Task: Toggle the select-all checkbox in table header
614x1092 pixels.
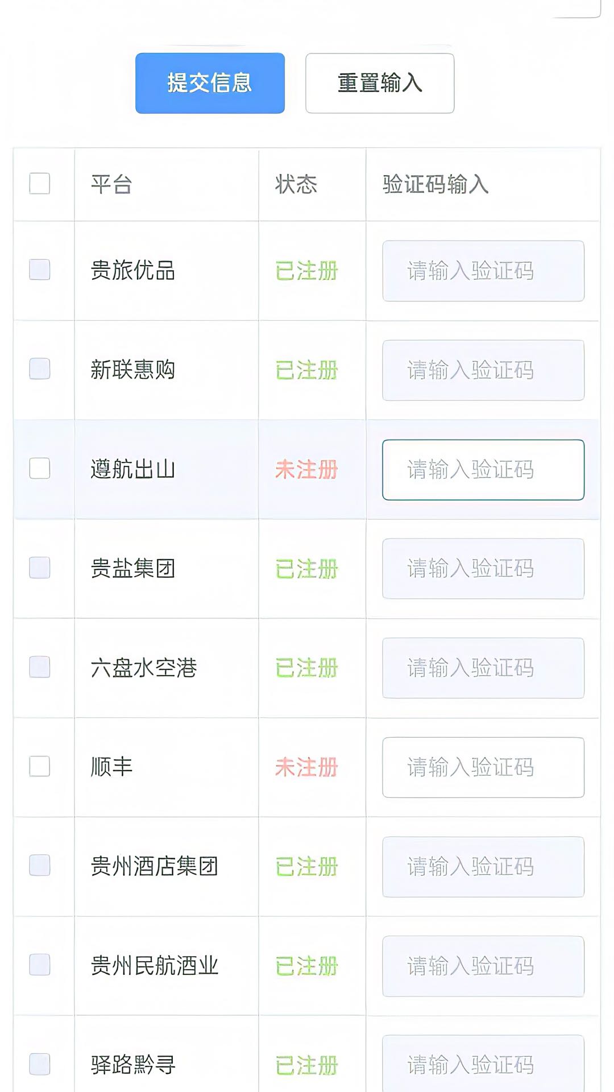Action: tap(40, 184)
